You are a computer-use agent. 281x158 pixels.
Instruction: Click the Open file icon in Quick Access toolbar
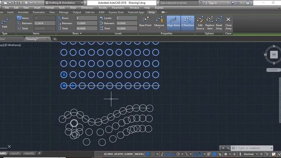tap(11, 3)
